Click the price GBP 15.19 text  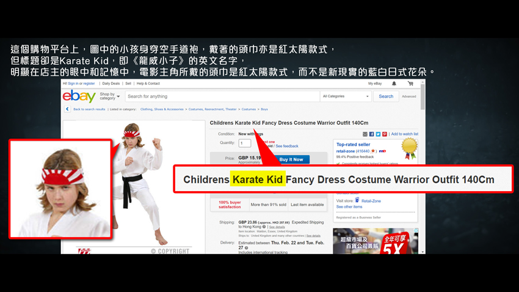(x=250, y=158)
